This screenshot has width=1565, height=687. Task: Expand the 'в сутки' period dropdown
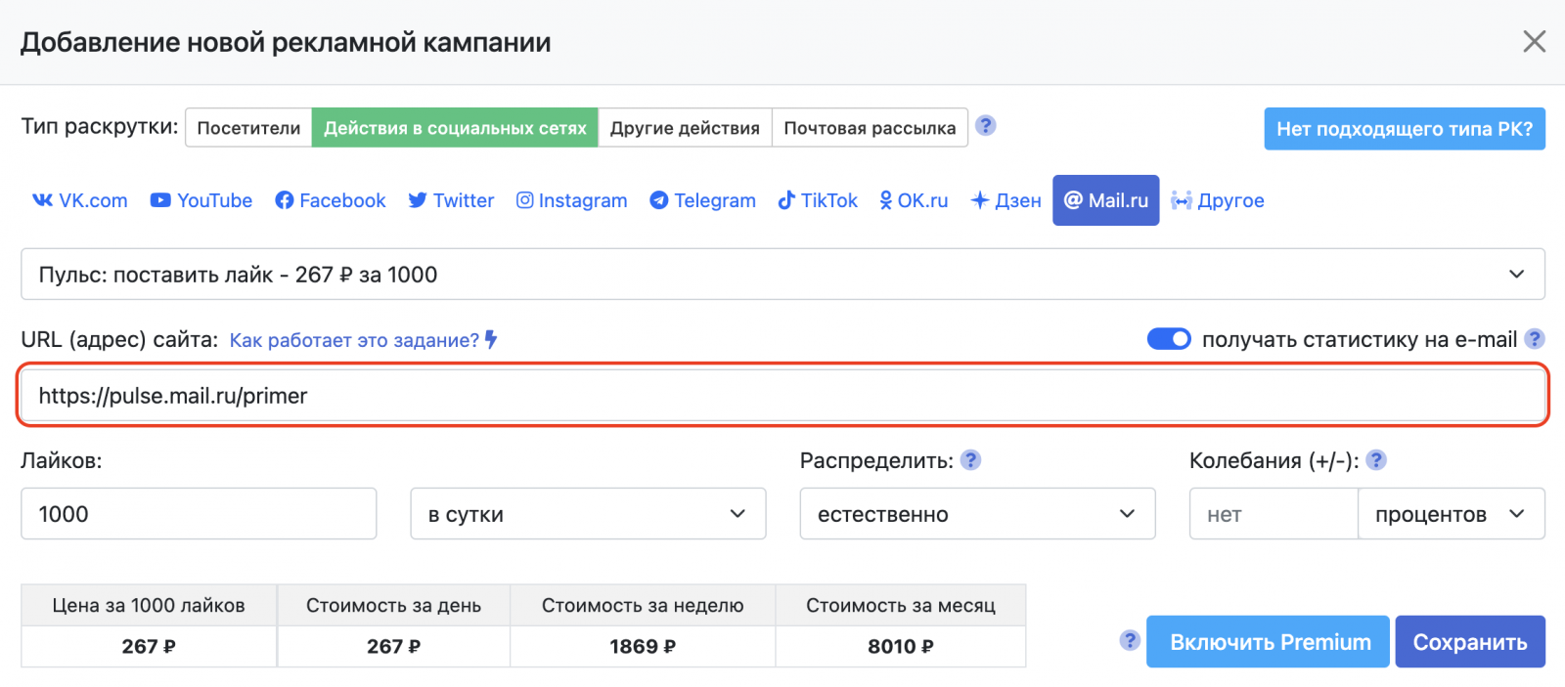pos(588,514)
